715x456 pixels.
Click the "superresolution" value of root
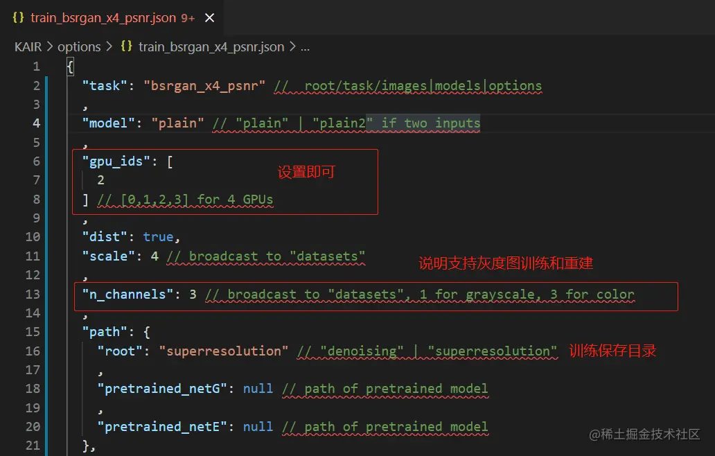click(223, 351)
